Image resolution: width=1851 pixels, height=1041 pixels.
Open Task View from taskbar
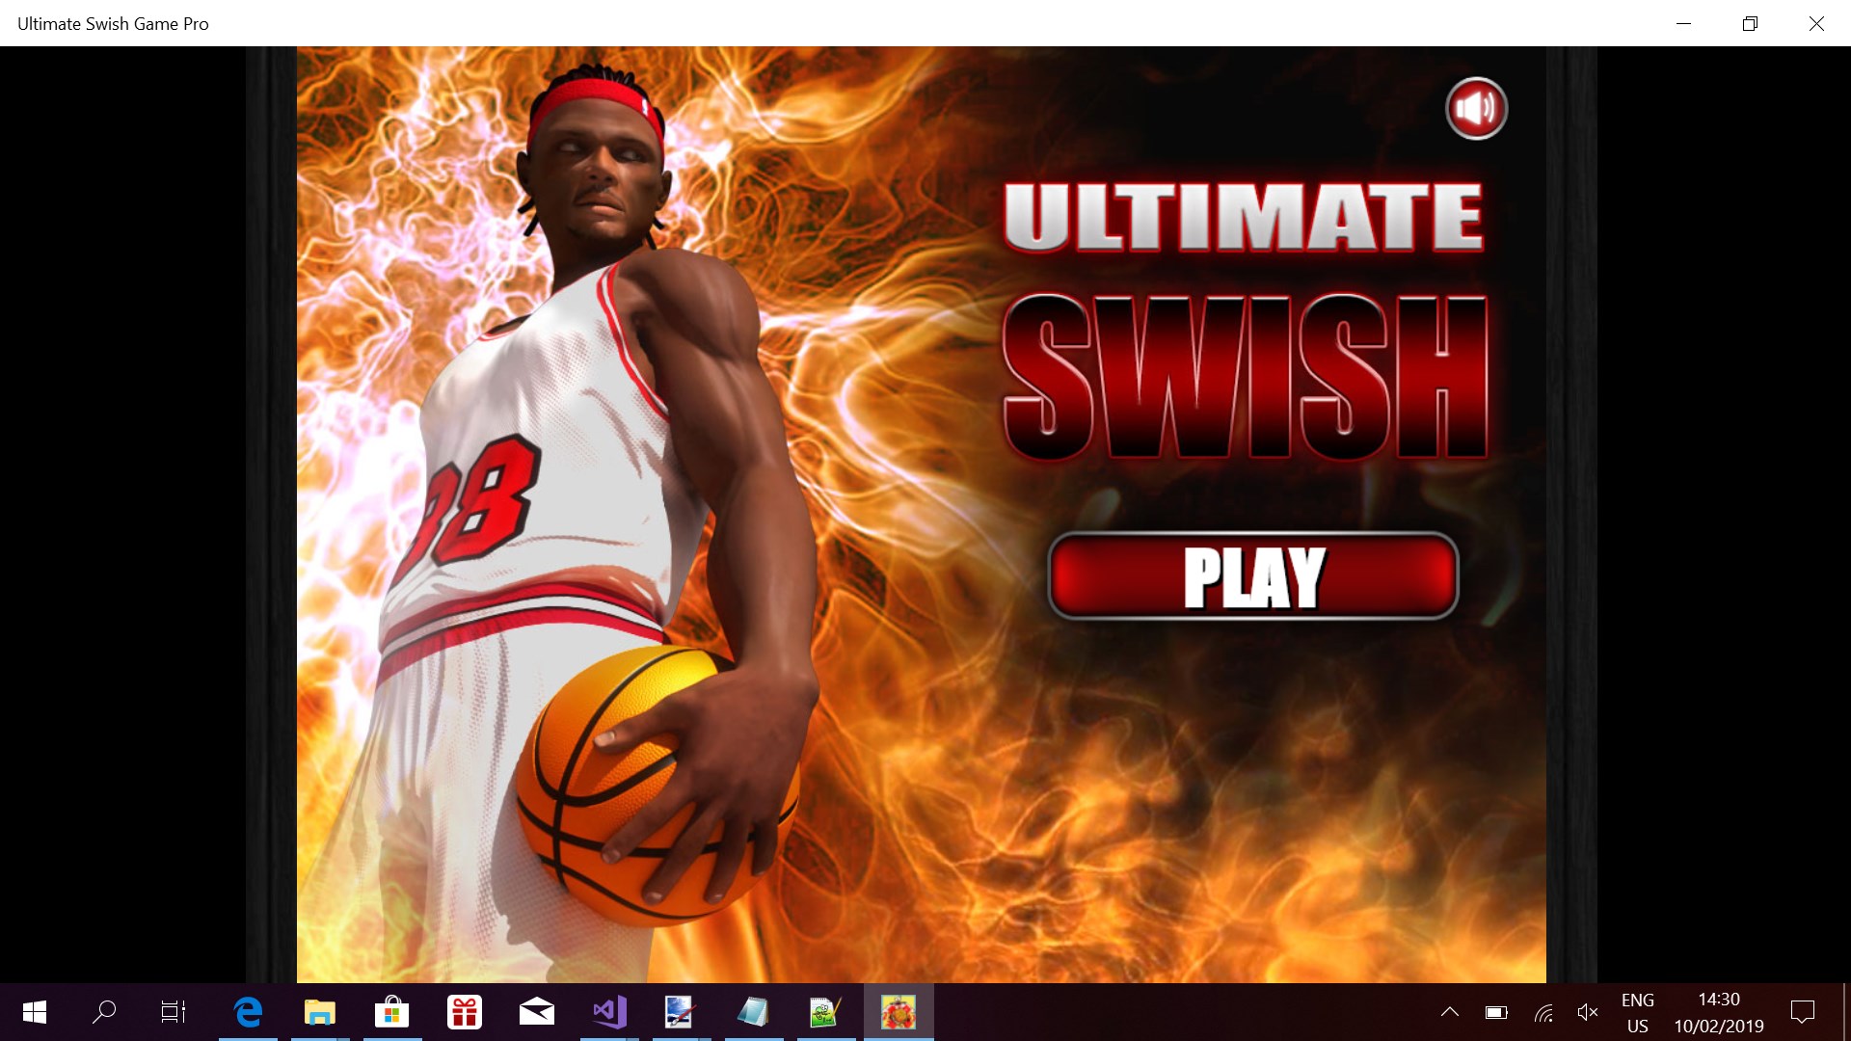(174, 1012)
